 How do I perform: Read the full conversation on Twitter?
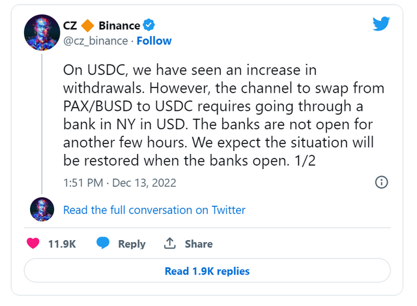click(154, 210)
